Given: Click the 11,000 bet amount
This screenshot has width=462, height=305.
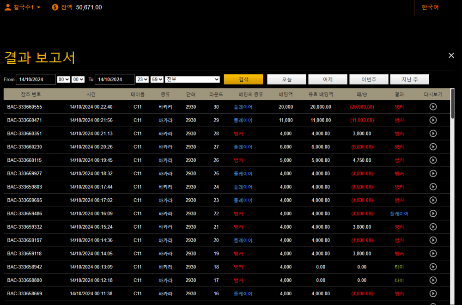Looking at the screenshot, I should [286, 120].
